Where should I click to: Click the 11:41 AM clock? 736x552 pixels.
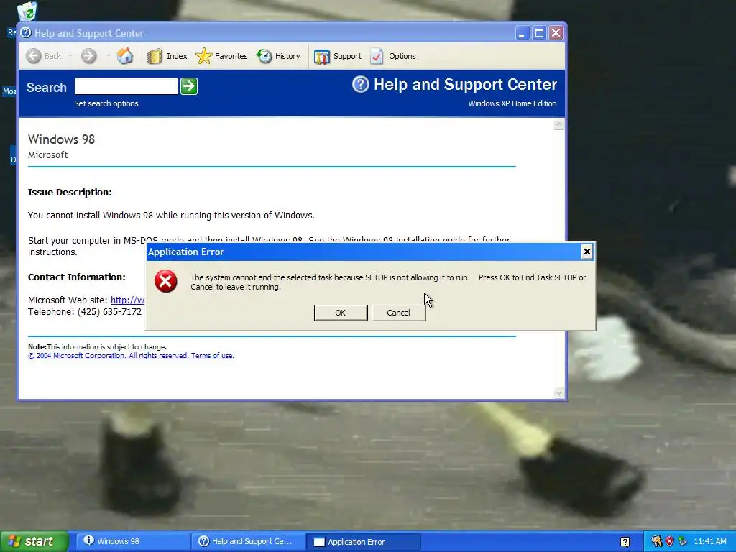709,542
